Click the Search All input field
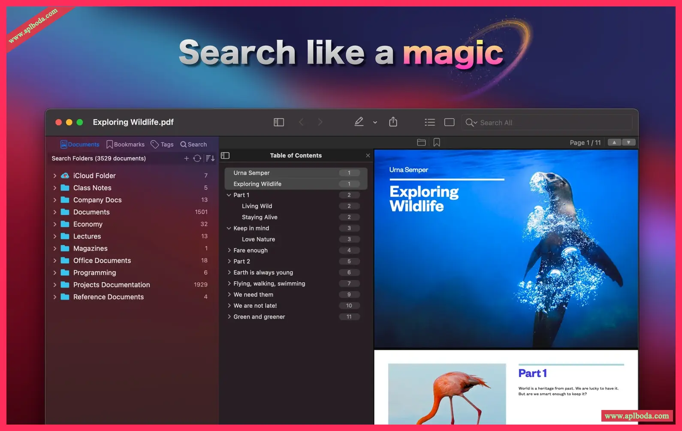This screenshot has width=682, height=431. pyautogui.click(x=547, y=123)
